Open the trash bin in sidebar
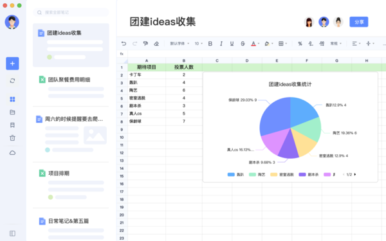 click(12, 138)
